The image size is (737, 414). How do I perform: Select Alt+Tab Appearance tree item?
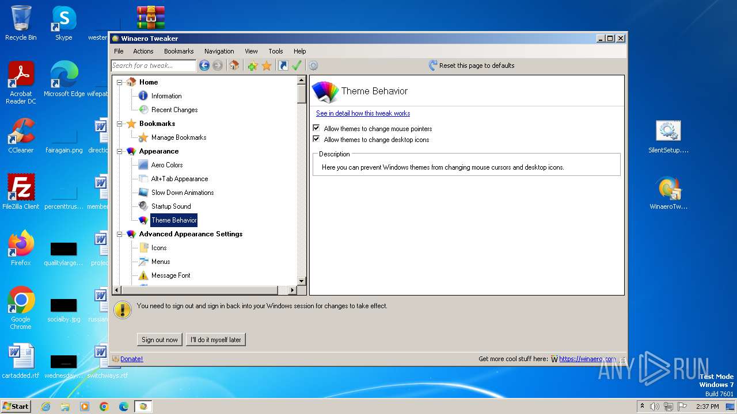click(180, 179)
